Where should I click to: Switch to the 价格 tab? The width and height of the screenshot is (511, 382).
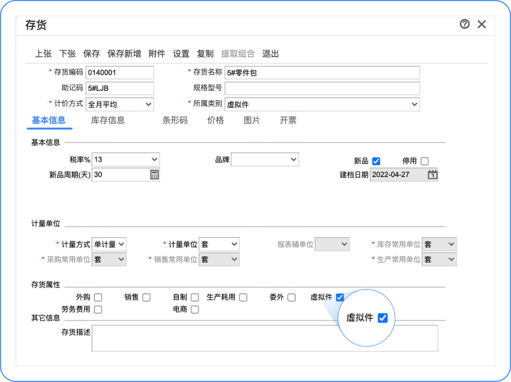point(215,121)
